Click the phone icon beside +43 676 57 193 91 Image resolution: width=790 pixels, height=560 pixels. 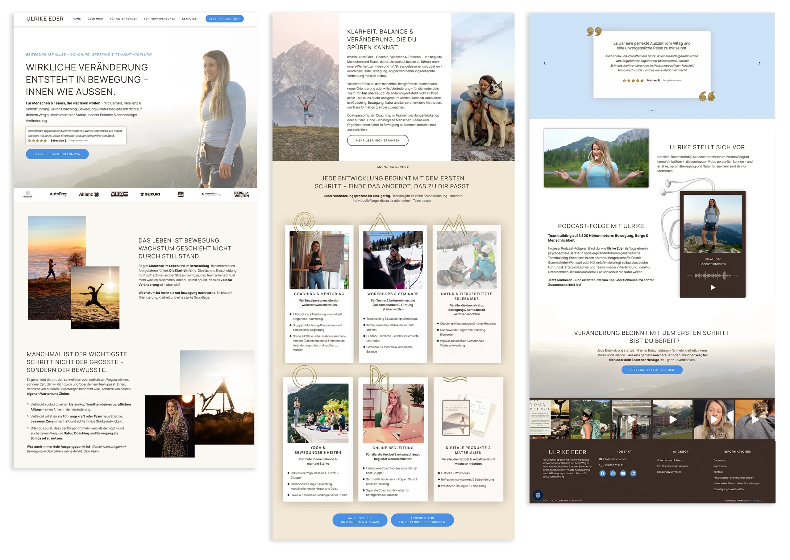601,465
